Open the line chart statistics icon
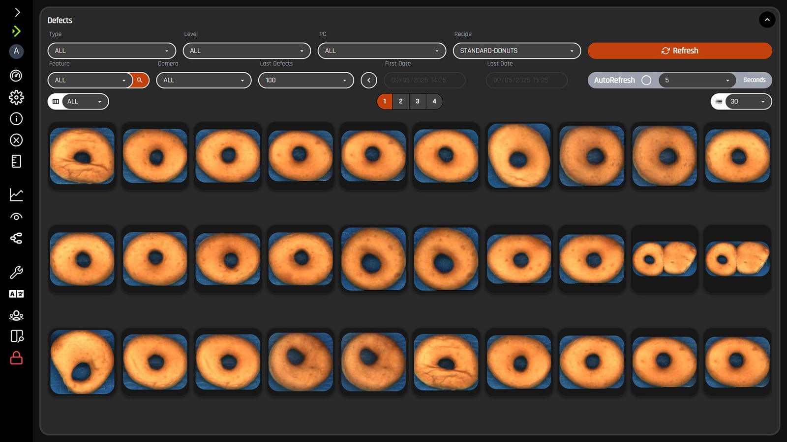The width and height of the screenshot is (787, 442). tap(16, 195)
